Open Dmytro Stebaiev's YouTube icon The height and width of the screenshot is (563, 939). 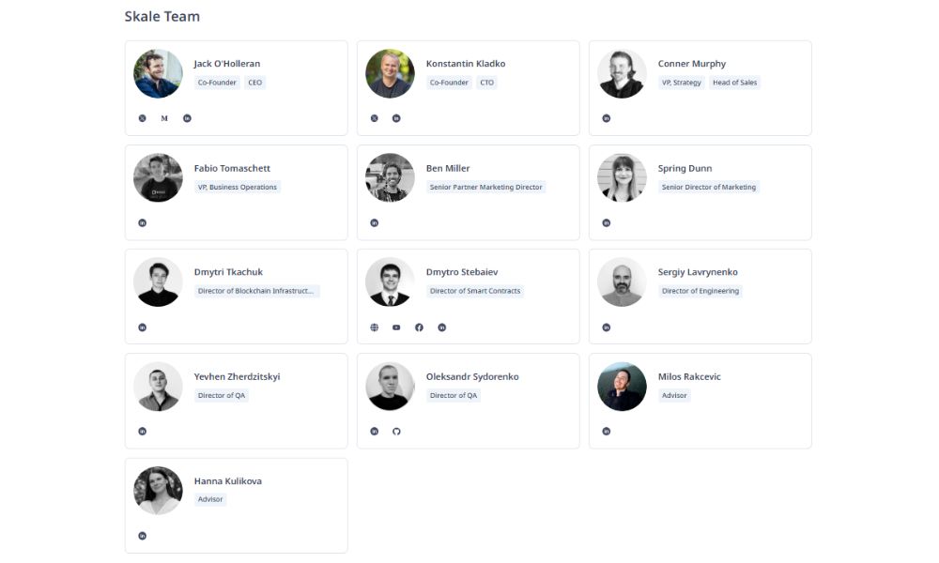pyautogui.click(x=396, y=327)
